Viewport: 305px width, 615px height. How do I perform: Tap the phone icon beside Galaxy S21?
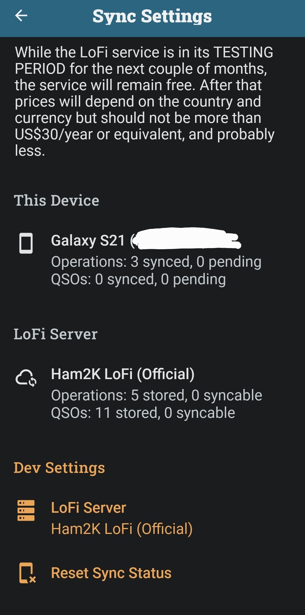click(26, 243)
